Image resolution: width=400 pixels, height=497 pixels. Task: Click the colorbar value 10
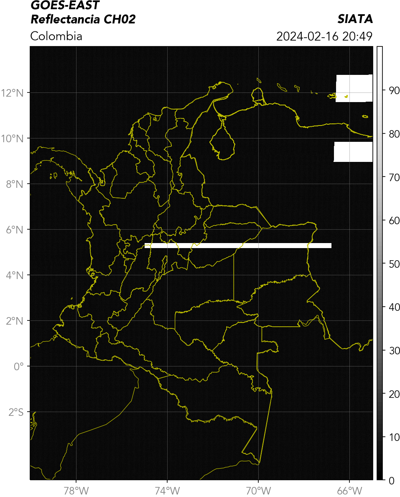click(x=394, y=438)
